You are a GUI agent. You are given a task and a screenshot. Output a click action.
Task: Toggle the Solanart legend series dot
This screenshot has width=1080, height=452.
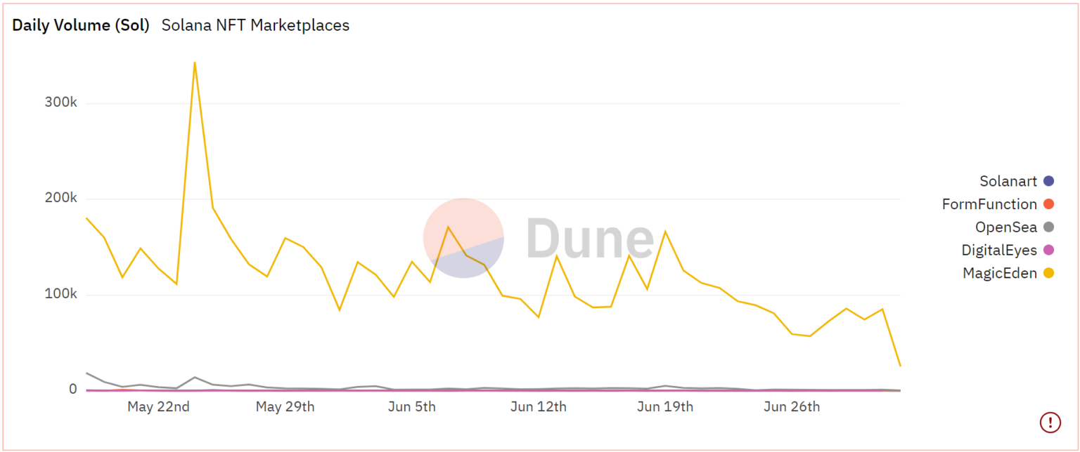[x=1048, y=181]
